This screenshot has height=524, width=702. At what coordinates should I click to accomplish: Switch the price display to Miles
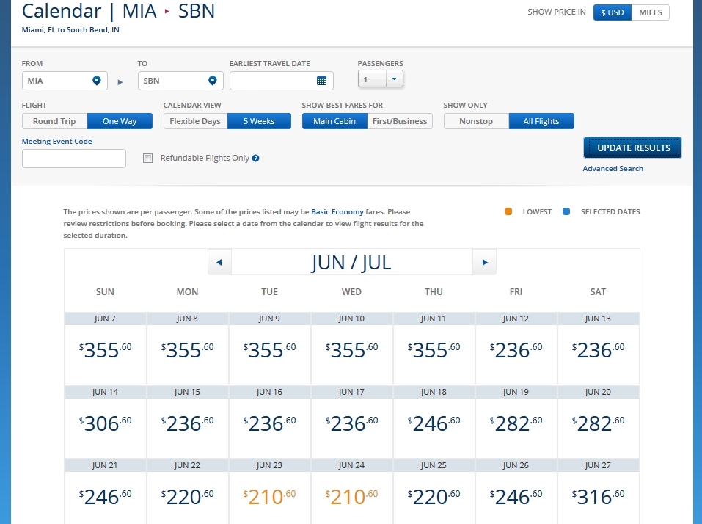(650, 12)
